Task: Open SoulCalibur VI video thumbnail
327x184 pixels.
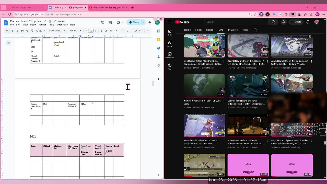Action: [x=205, y=46]
